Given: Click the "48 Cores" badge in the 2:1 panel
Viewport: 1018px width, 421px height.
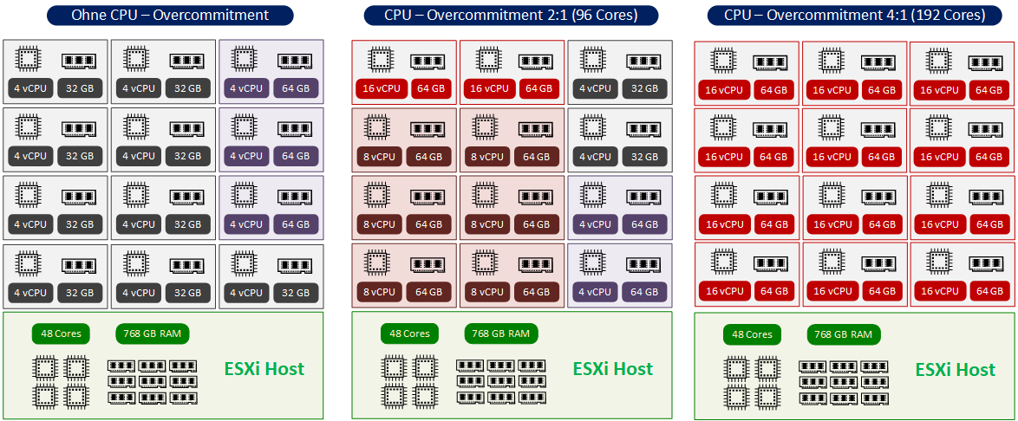Looking at the screenshot, I should 409,334.
